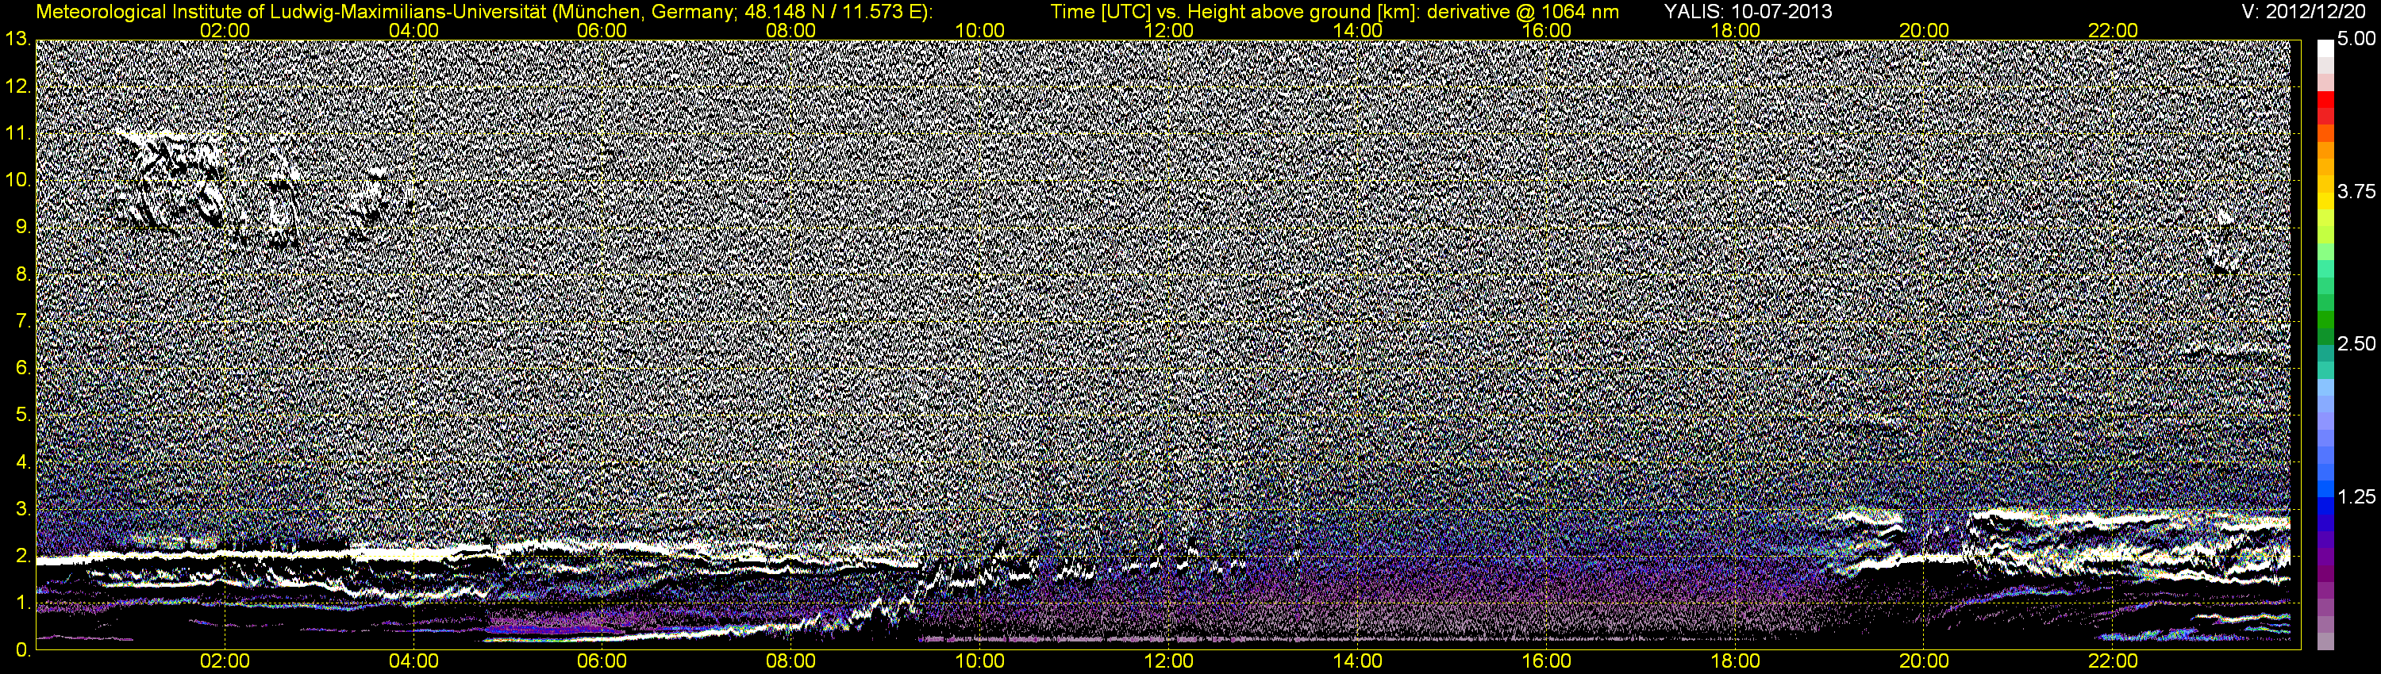
Task: Select the 14:00 label on the top time axis
Action: coord(1358,30)
